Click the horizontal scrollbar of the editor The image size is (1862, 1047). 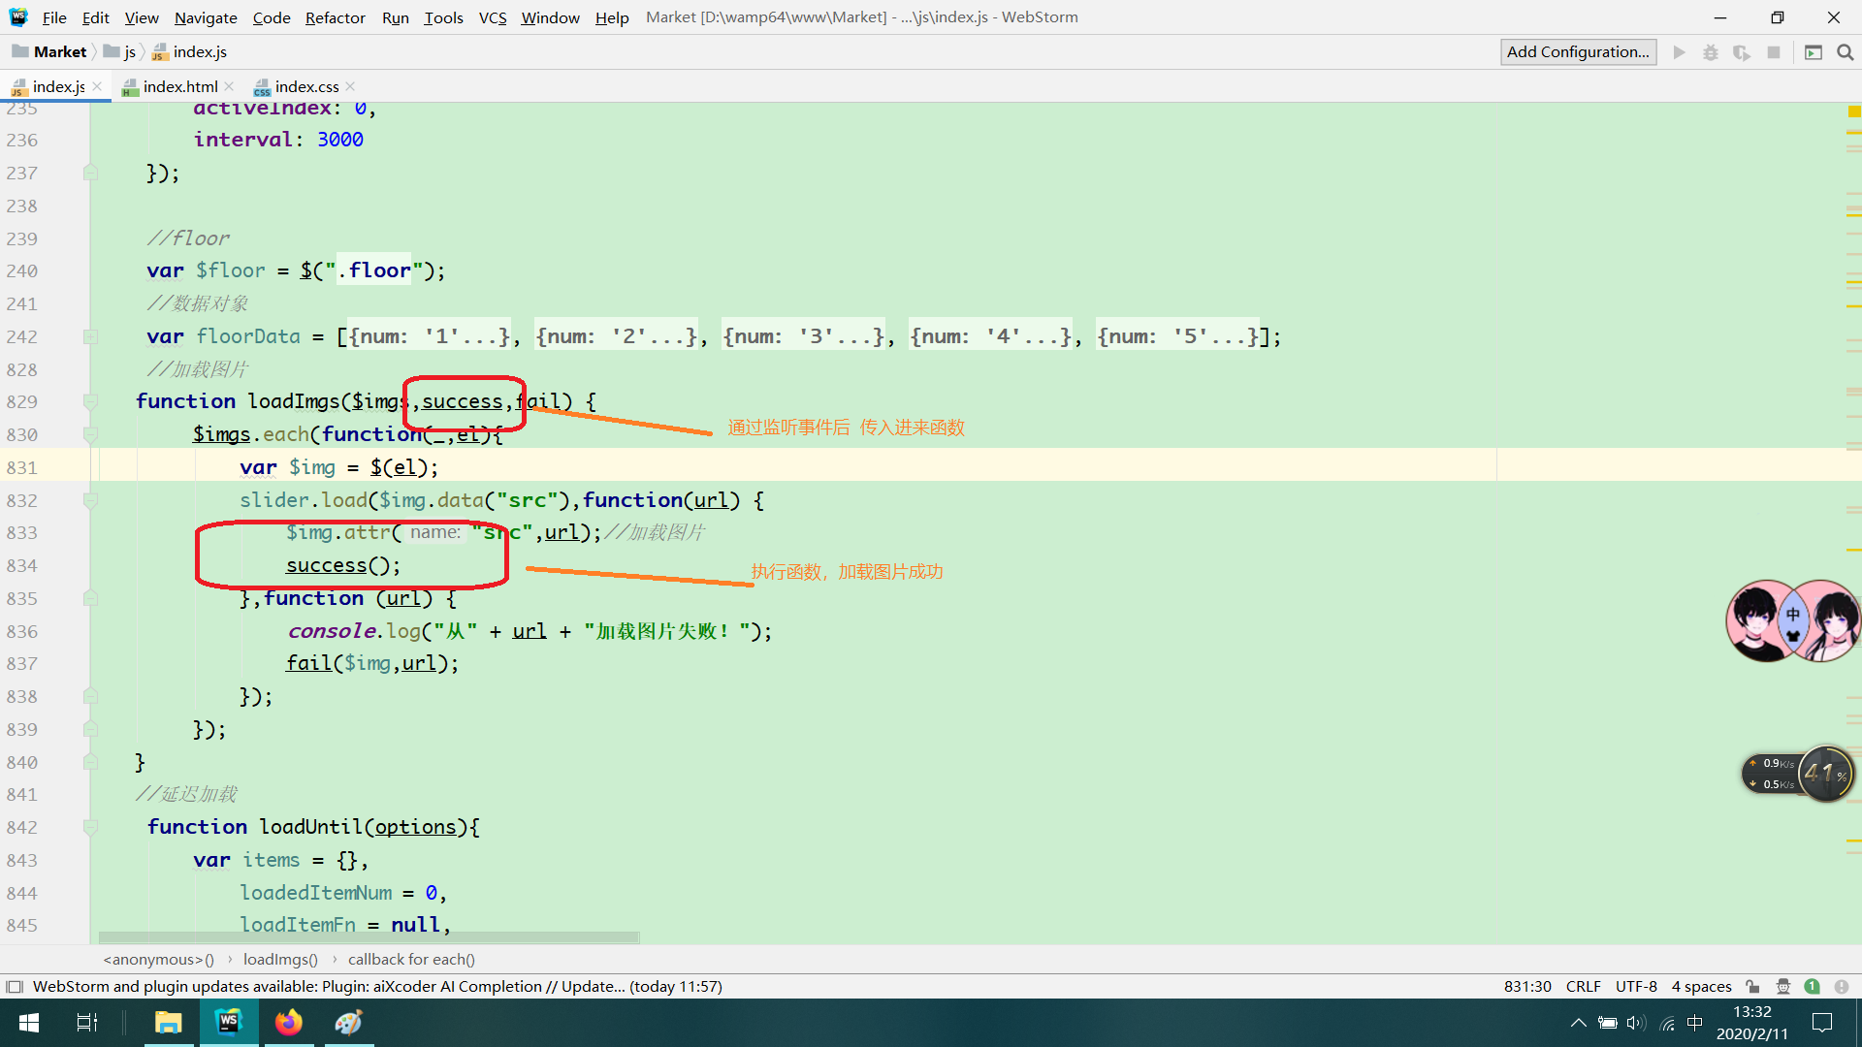(x=369, y=937)
